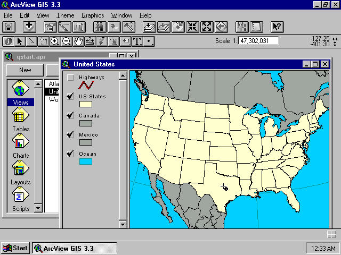Select the Zoom In magnifier tool
Image resolution: width=341 pixels, height=255 pixels.
pyautogui.click(x=55, y=41)
